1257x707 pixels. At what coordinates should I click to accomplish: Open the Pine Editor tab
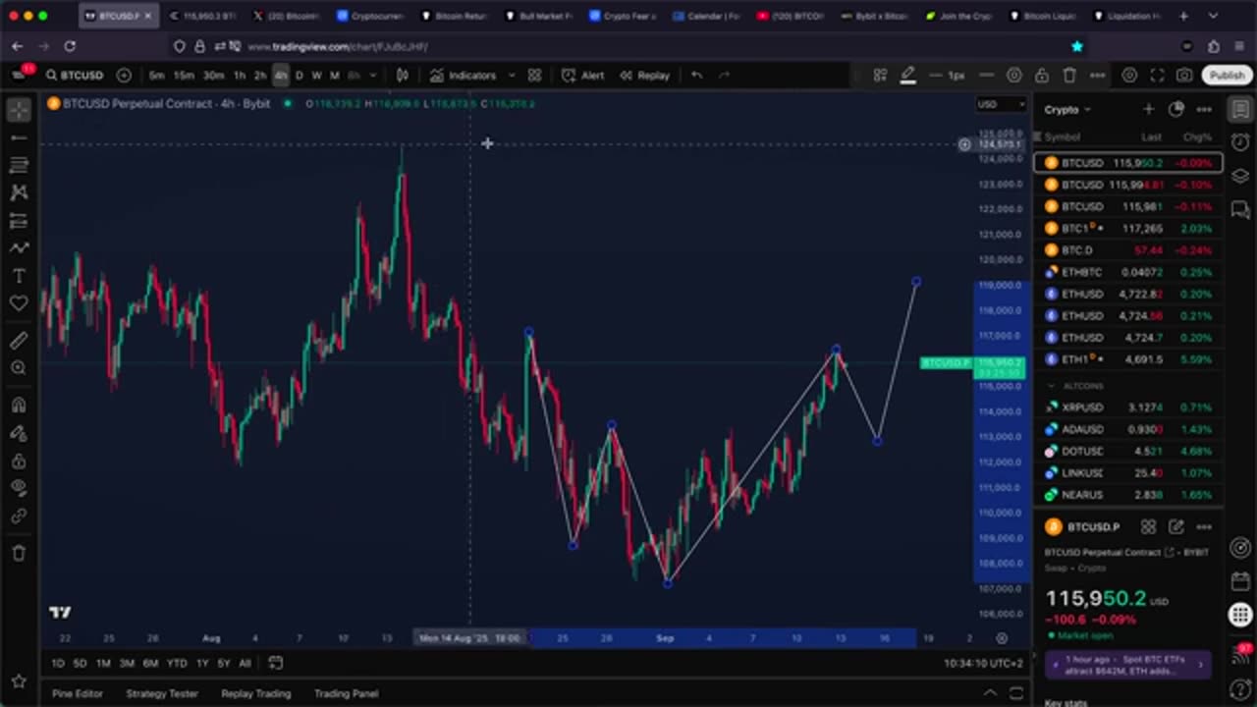point(78,693)
